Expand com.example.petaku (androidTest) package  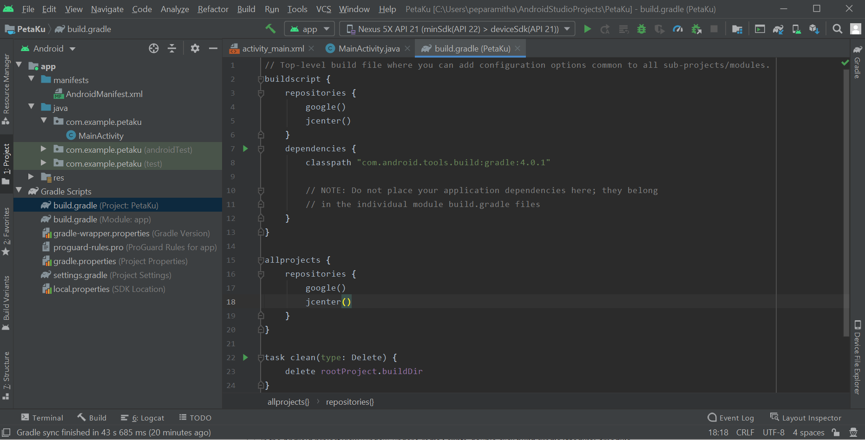click(x=44, y=149)
